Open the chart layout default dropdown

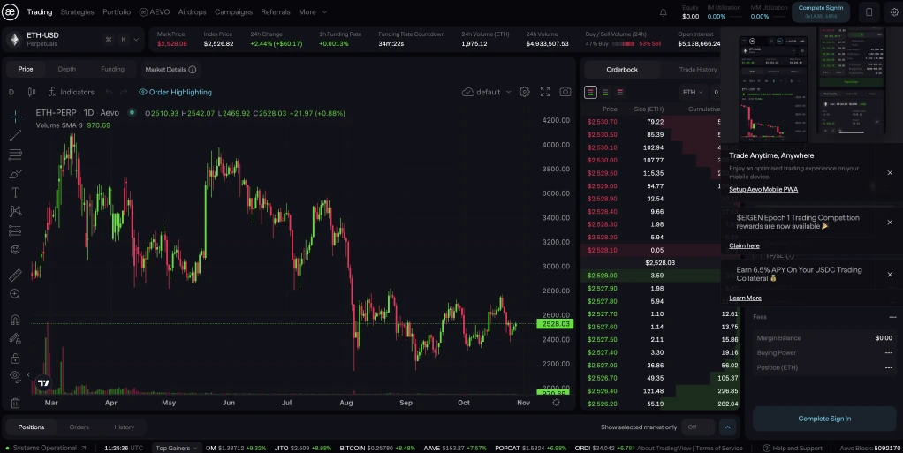click(486, 92)
